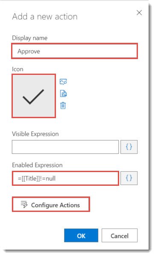
Task: Upload a picture file as icon
Action: (x=63, y=94)
